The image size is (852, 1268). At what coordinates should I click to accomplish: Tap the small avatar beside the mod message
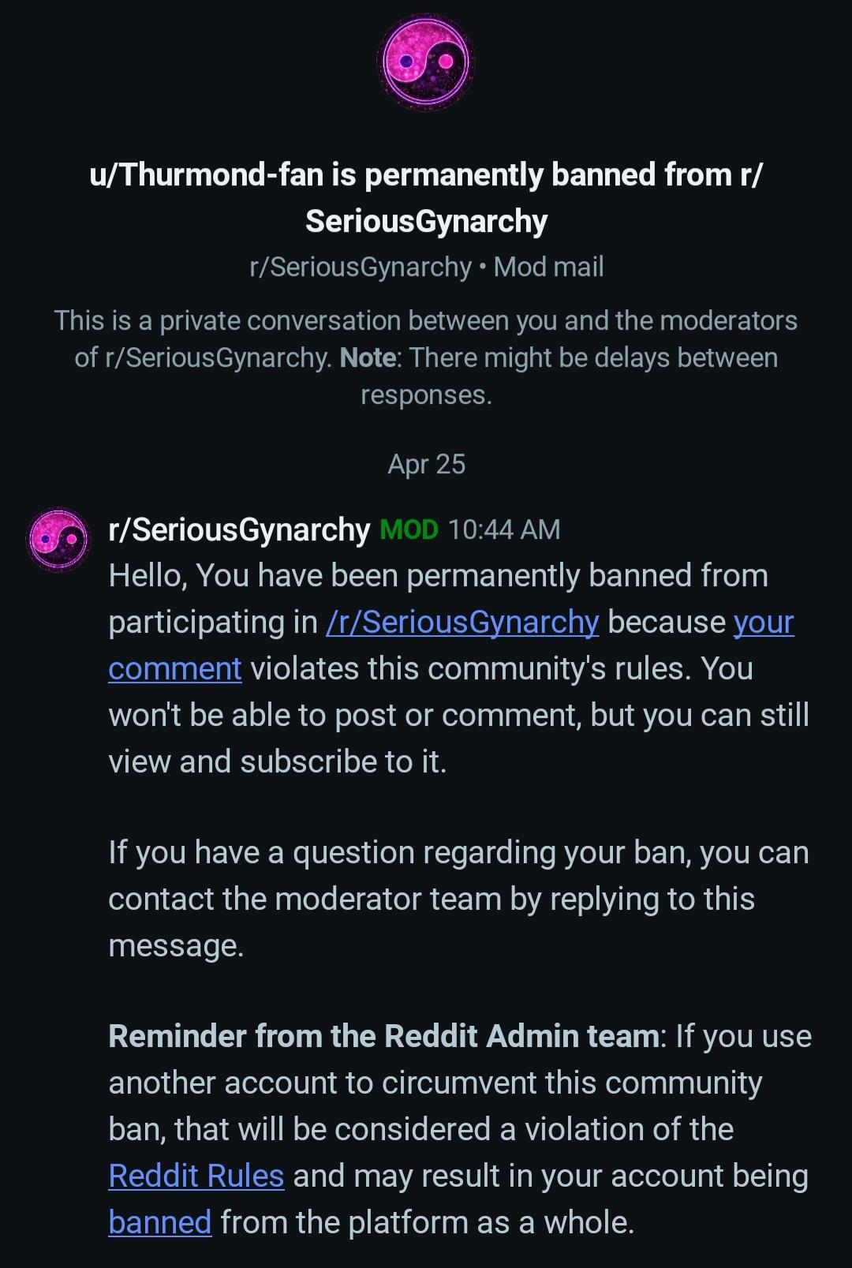tap(58, 539)
